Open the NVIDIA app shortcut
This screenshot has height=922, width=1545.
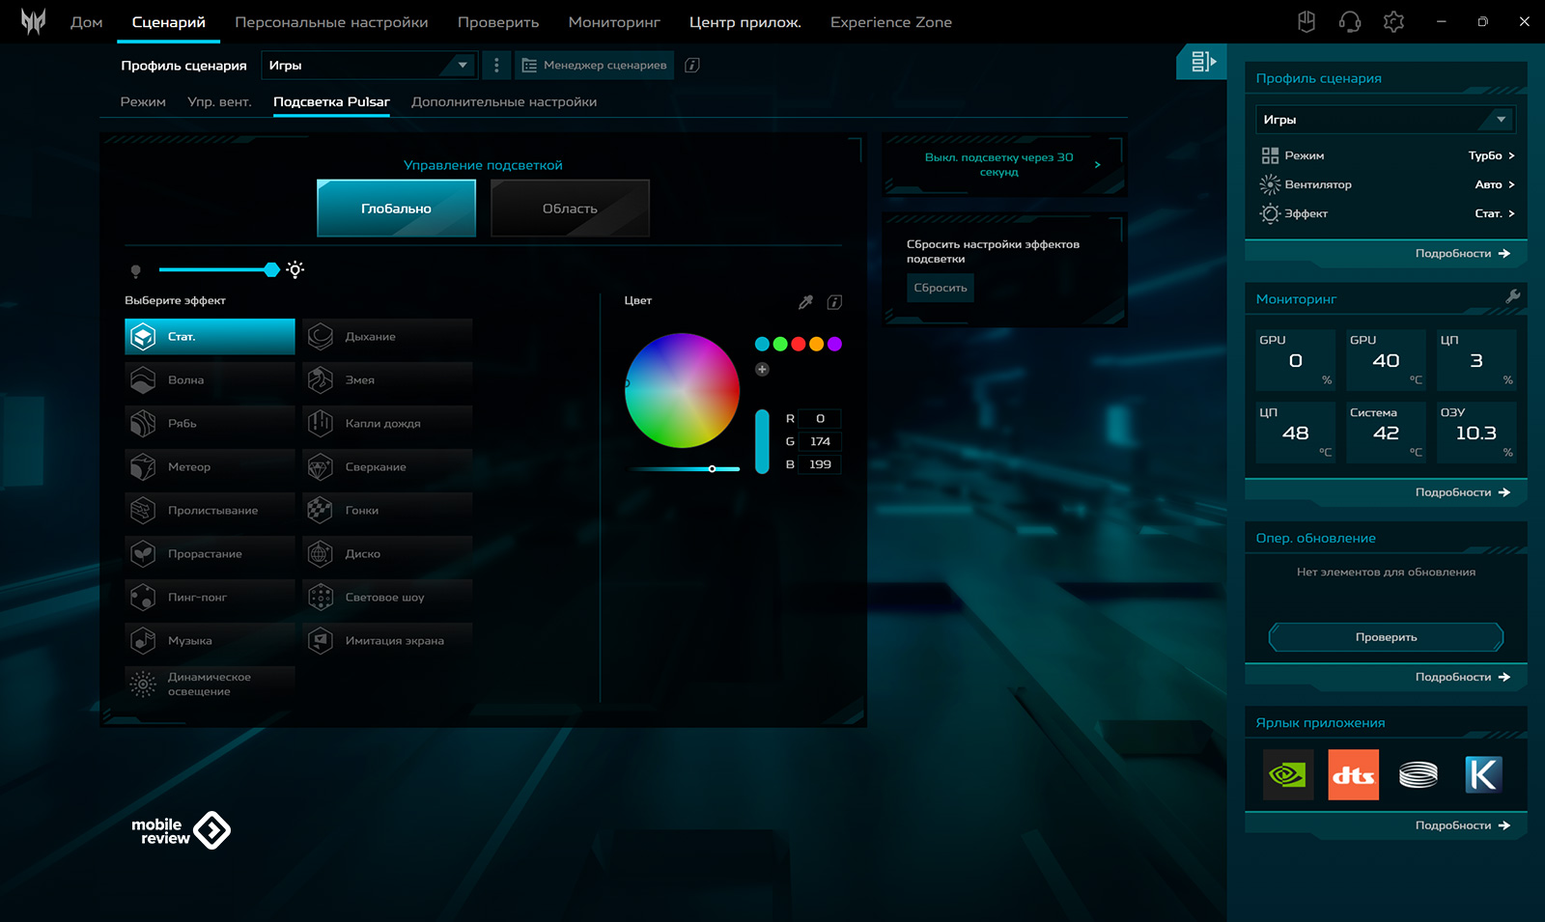(x=1287, y=774)
